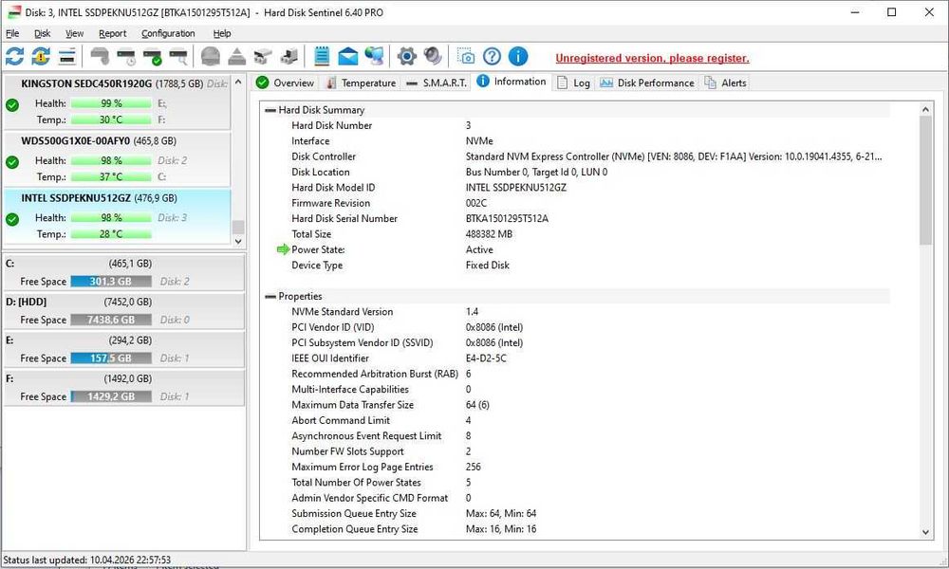This screenshot has height=569, width=949.
Task: Click the blue envelope email icon
Action: [348, 57]
